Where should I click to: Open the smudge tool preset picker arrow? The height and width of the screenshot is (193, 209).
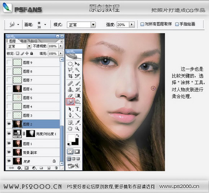pyautogui.click(x=18, y=25)
